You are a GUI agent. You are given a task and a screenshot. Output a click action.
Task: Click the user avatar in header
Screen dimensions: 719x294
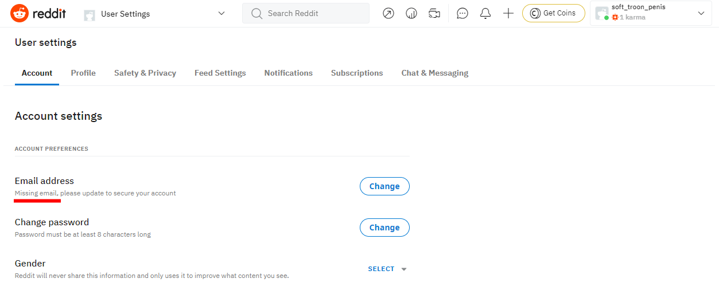(602, 13)
